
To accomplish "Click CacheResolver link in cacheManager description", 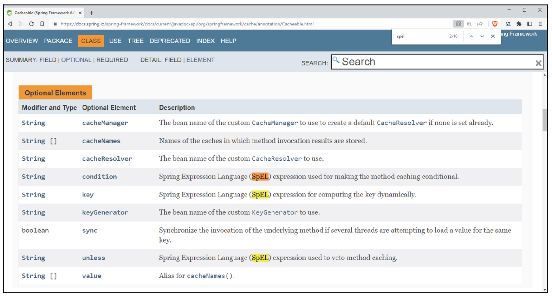I will (402, 123).
